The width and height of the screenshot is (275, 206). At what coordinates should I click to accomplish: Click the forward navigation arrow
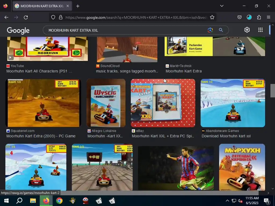point(16,17)
